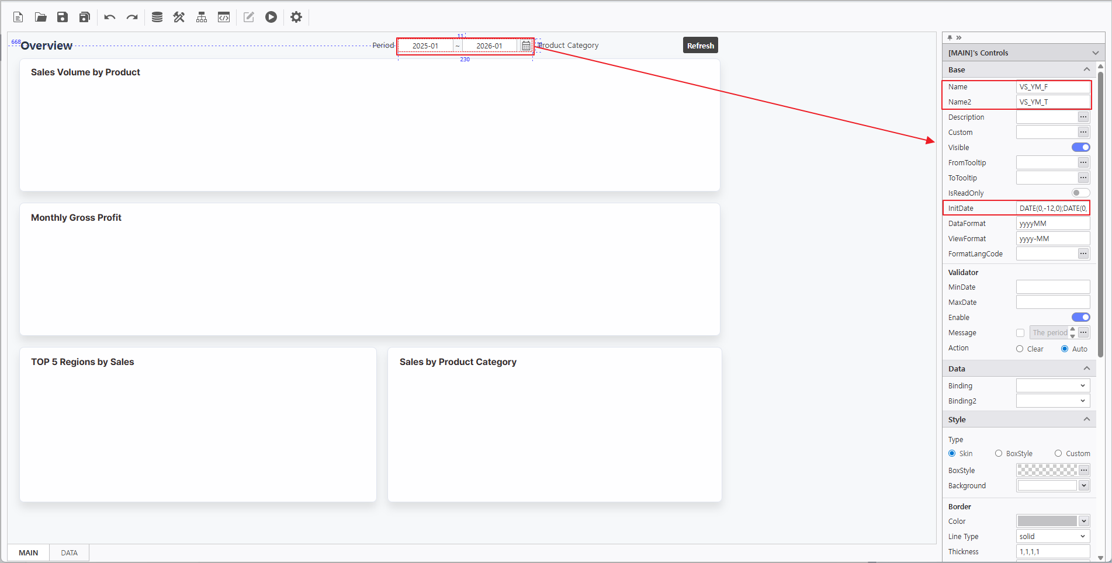Open the FormatLangCode ellipsis button

(1083, 253)
